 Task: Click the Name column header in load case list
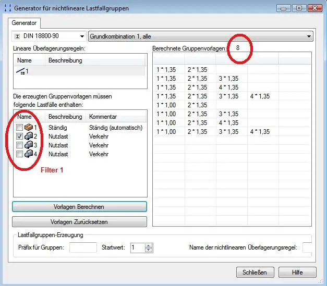pyautogui.click(x=29, y=117)
